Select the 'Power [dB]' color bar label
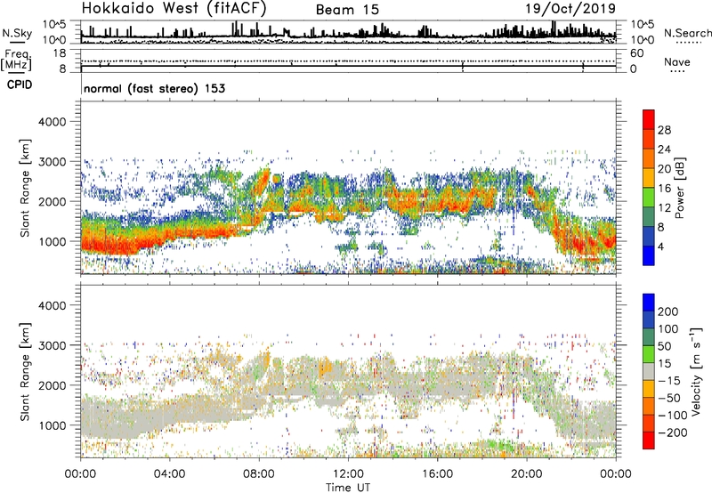Screen dimensions: 712x493 (x=680, y=188)
